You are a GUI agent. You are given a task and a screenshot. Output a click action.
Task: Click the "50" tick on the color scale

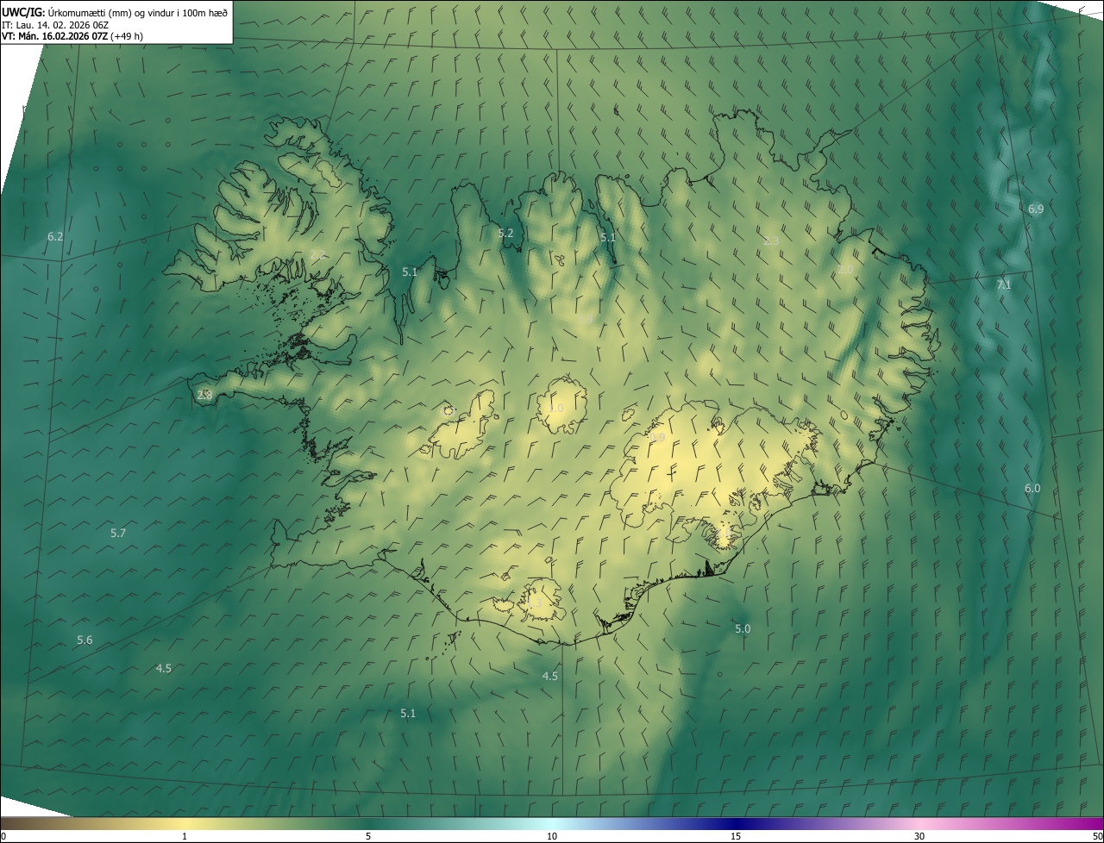pos(1097,837)
